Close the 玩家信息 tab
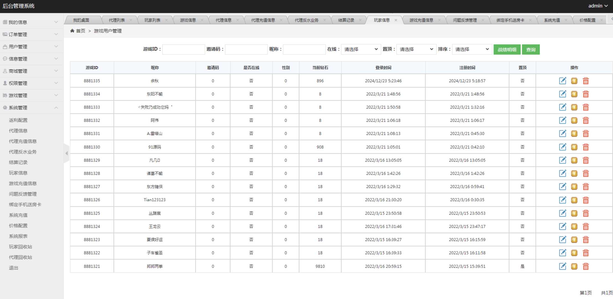613x299 pixels. [396, 20]
